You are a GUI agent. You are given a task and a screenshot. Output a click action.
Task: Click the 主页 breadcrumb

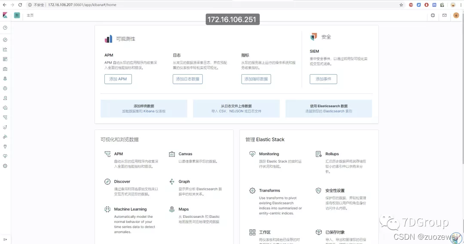click(x=30, y=15)
